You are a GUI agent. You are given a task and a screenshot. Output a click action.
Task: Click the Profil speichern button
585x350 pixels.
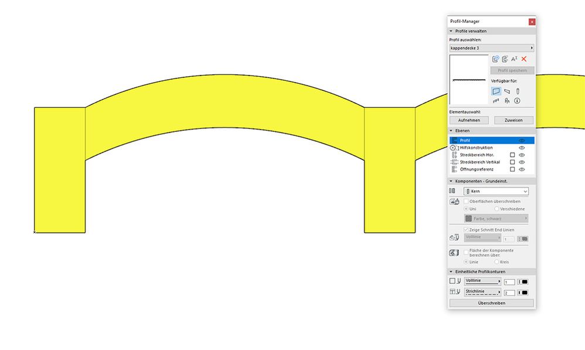512,70
